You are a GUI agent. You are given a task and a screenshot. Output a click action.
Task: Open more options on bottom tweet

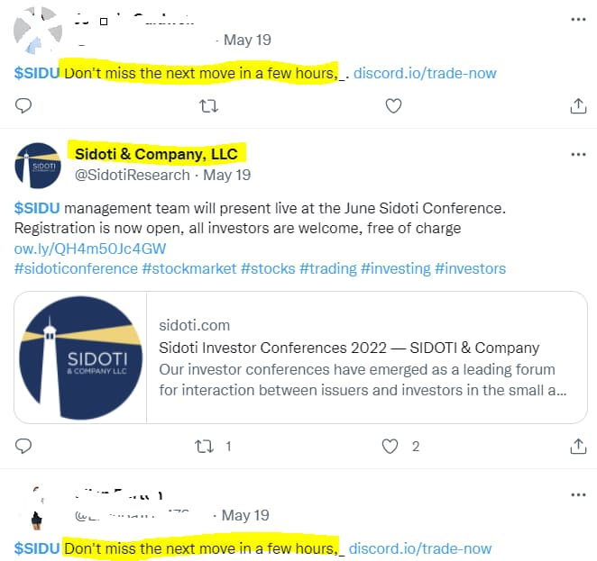[578, 494]
